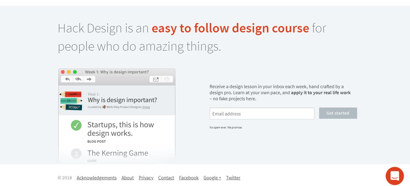Click the forward arrow icon
This screenshot has height=186, width=410.
89,79
